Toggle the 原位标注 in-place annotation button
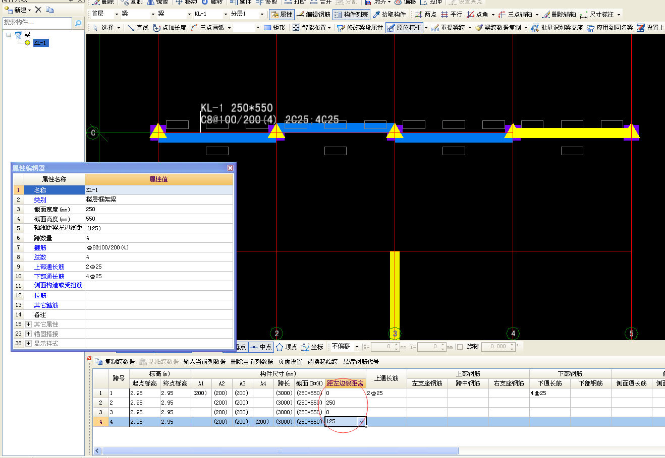Viewport: 665px width, 458px height. 404,27
